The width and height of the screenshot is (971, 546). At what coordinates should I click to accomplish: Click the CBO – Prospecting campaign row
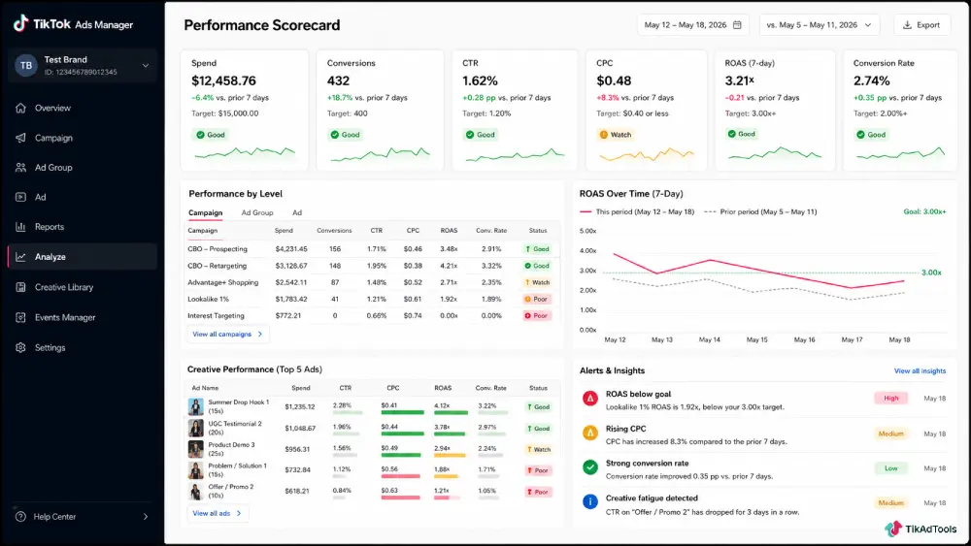click(372, 248)
